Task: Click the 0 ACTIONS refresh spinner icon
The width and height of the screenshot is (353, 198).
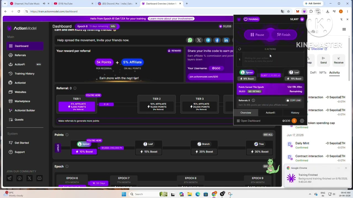Action: [x=239, y=49]
